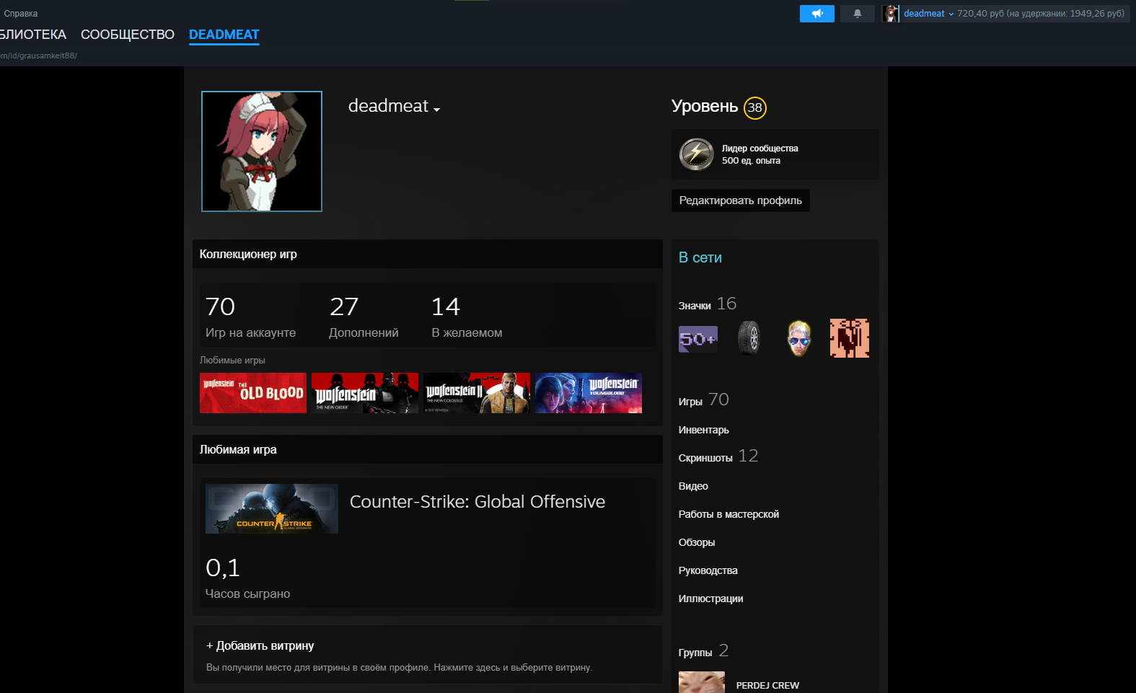Open the PERDEJ CREW group avatar
This screenshot has height=693, width=1136.
pos(702,682)
